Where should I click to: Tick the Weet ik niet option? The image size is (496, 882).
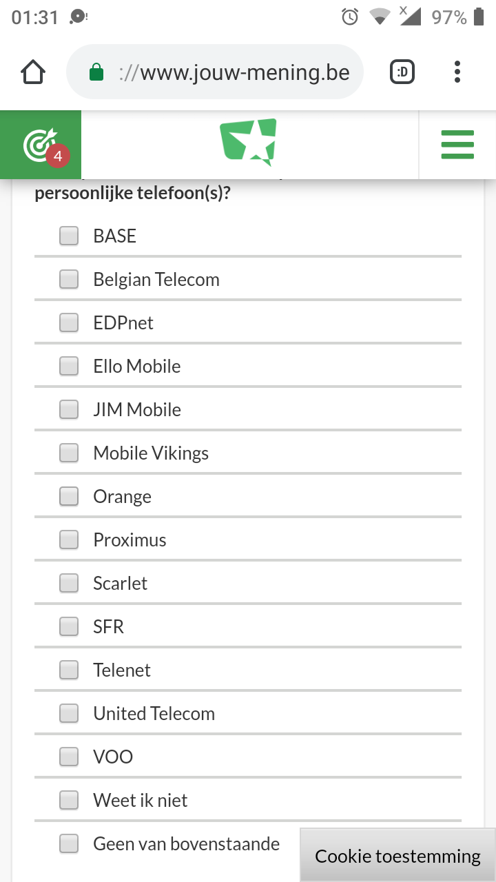coord(69,801)
